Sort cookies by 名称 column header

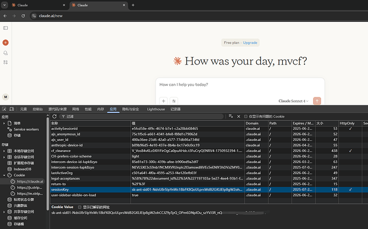90,124
